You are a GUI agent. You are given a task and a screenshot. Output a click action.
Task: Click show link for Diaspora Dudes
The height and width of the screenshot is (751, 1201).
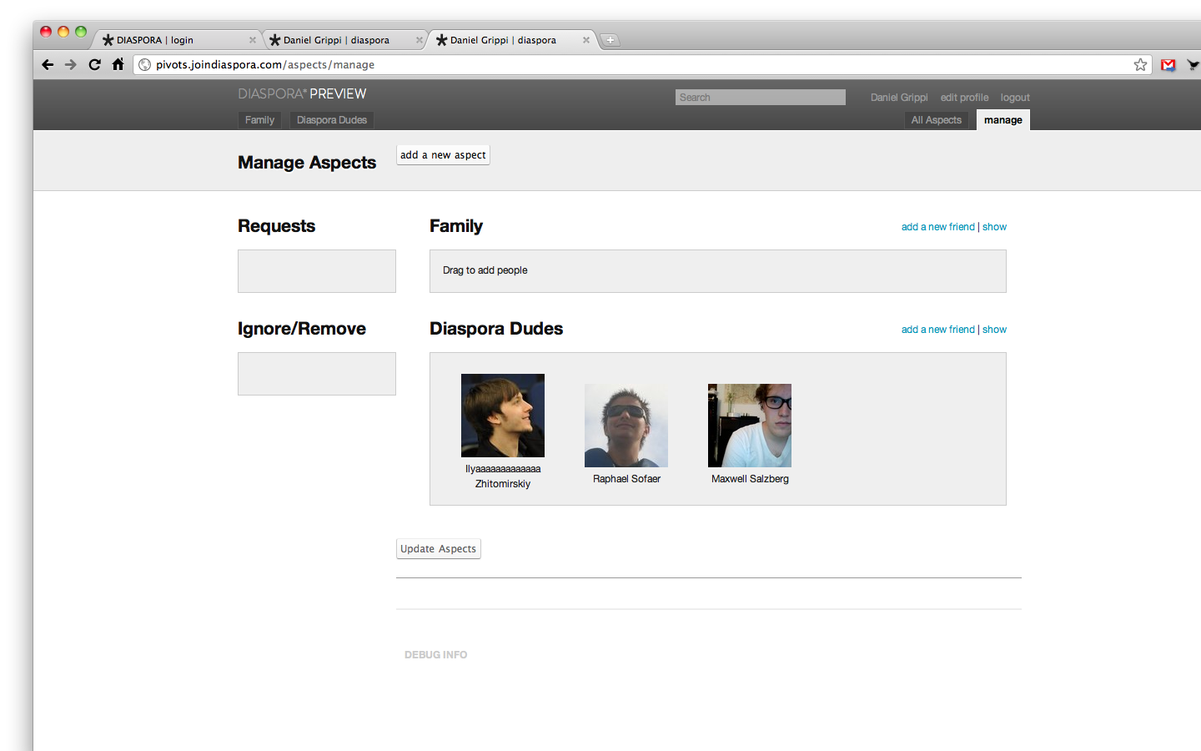[994, 330]
